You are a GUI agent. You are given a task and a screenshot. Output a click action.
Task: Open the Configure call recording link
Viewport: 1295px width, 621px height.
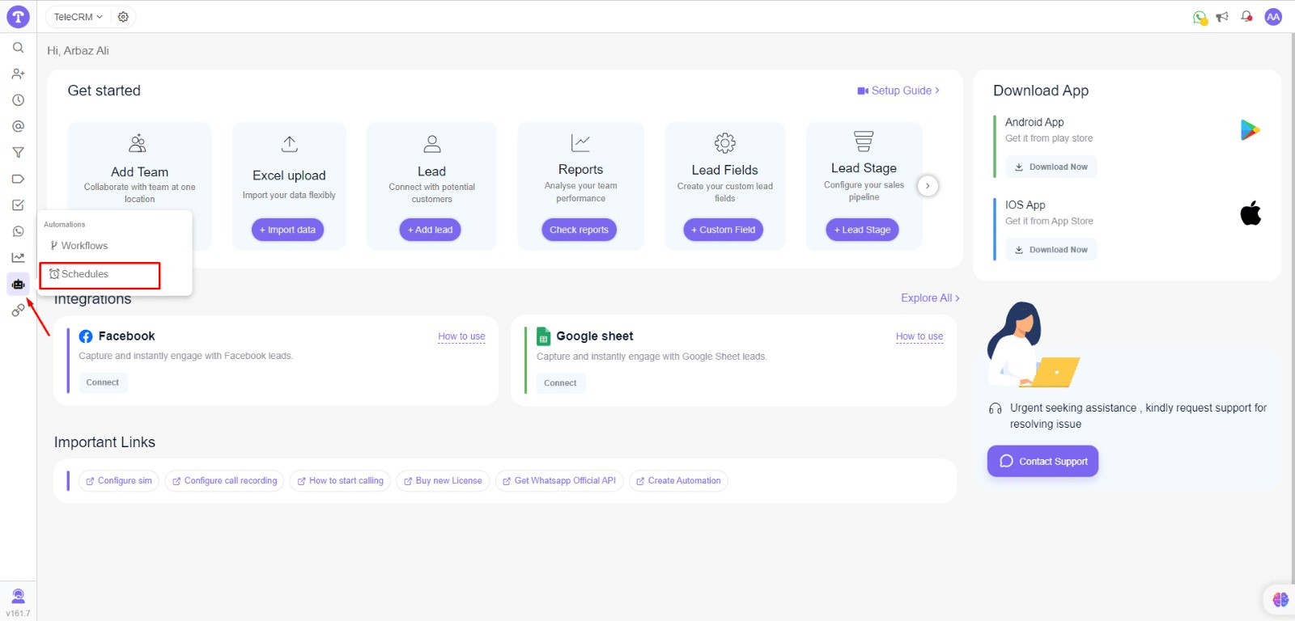(225, 480)
